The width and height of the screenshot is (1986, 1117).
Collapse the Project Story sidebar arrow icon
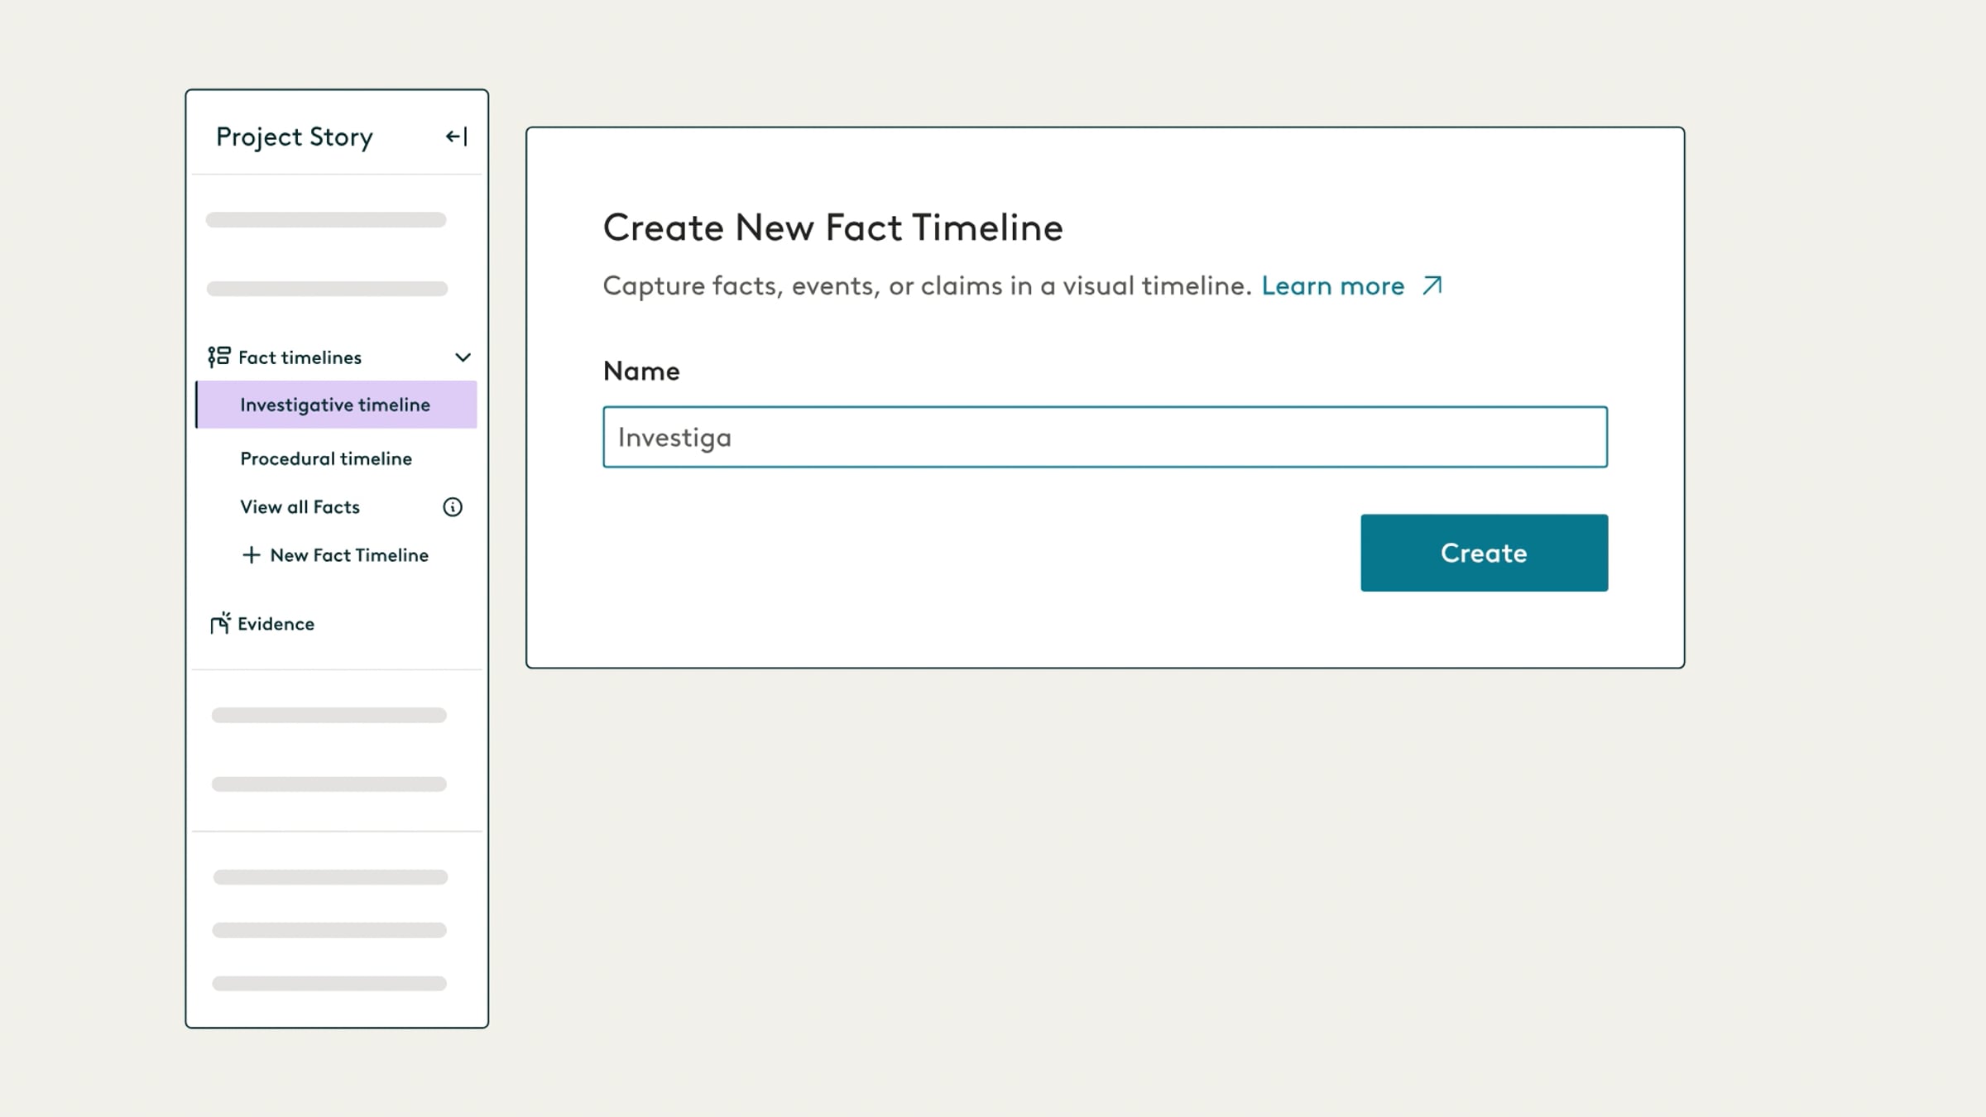click(457, 137)
